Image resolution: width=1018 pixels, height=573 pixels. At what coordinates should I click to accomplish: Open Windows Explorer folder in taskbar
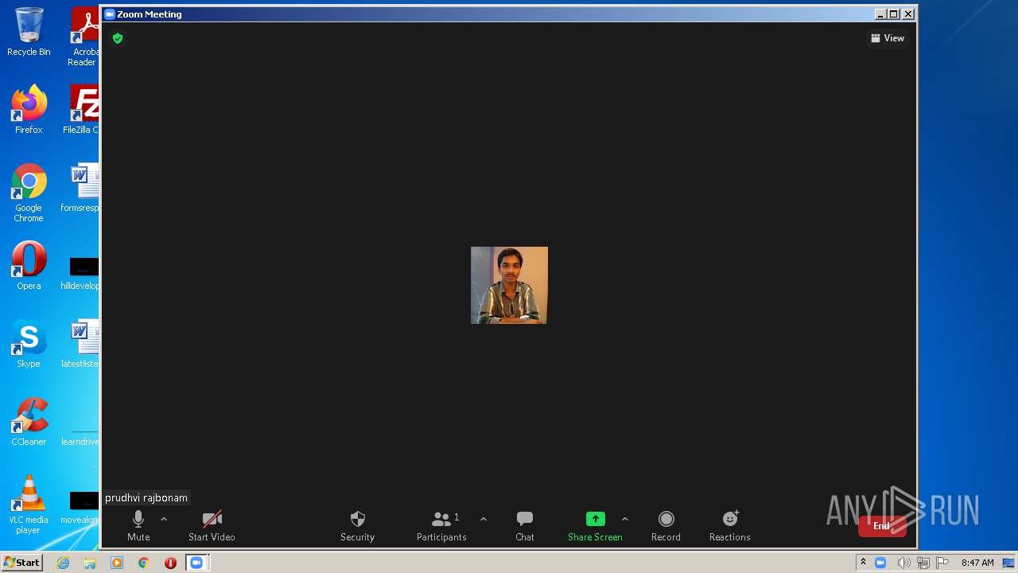pyautogui.click(x=90, y=563)
